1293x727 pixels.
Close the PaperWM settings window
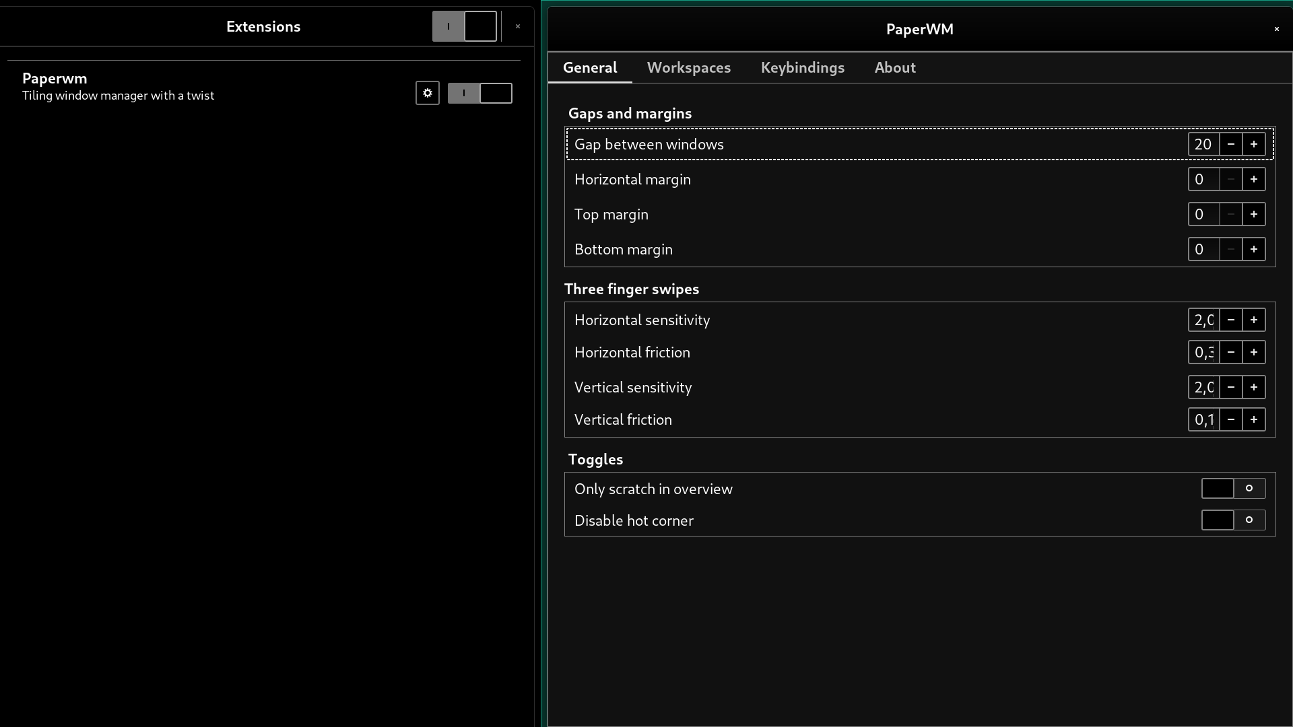click(x=1276, y=29)
